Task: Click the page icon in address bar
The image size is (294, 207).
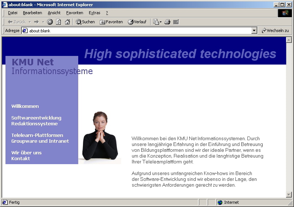Action: [x=25, y=31]
